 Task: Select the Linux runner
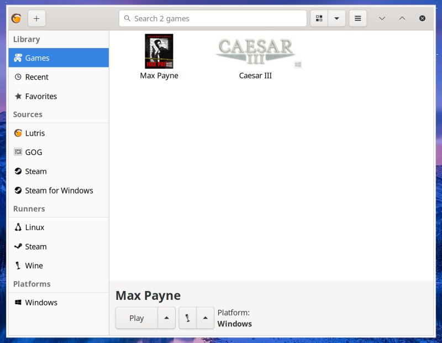click(x=34, y=227)
